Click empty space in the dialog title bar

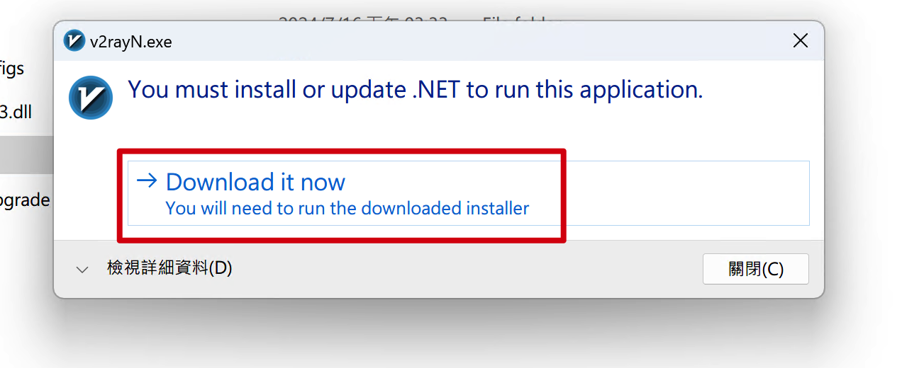click(x=461, y=41)
